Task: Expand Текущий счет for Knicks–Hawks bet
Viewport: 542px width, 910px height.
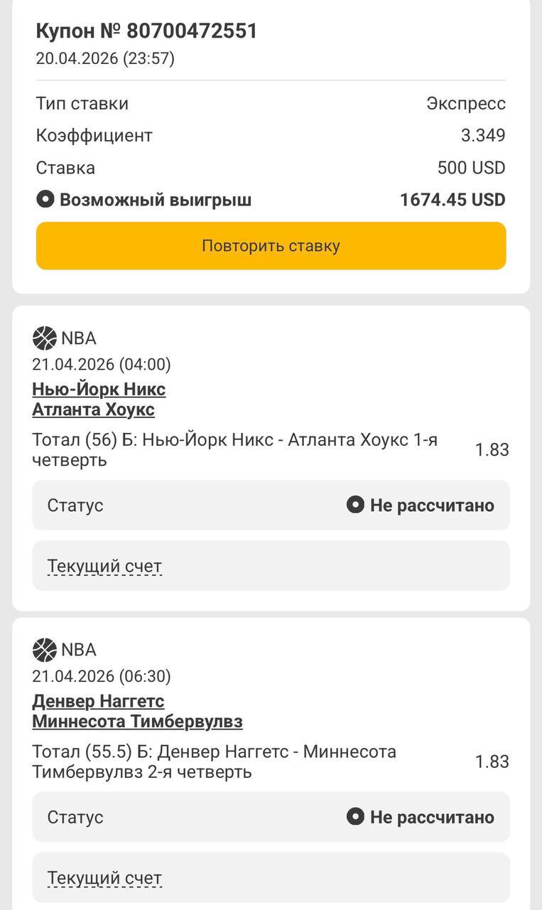Action: pyautogui.click(x=104, y=567)
